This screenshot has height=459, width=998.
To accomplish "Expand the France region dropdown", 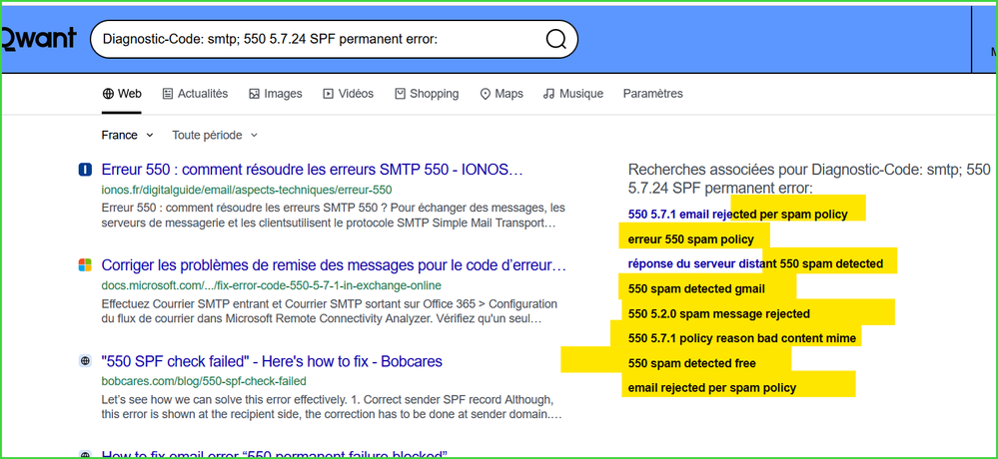I will tap(127, 135).
